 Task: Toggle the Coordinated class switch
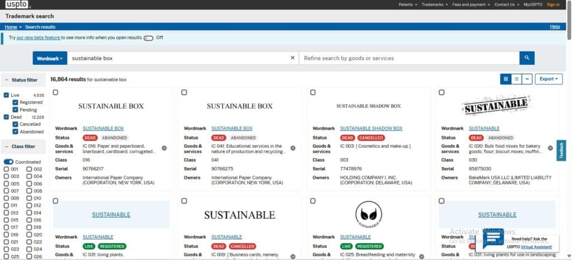point(9,162)
